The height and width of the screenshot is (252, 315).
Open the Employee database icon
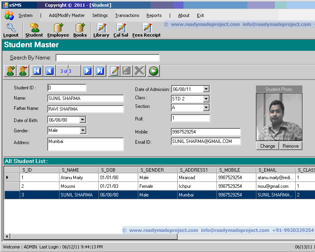pos(58,28)
